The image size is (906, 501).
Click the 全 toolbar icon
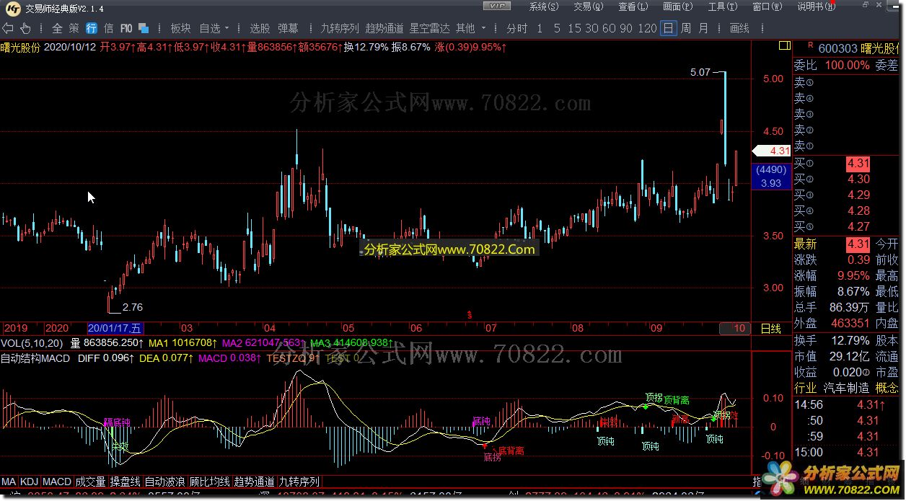(x=57, y=28)
